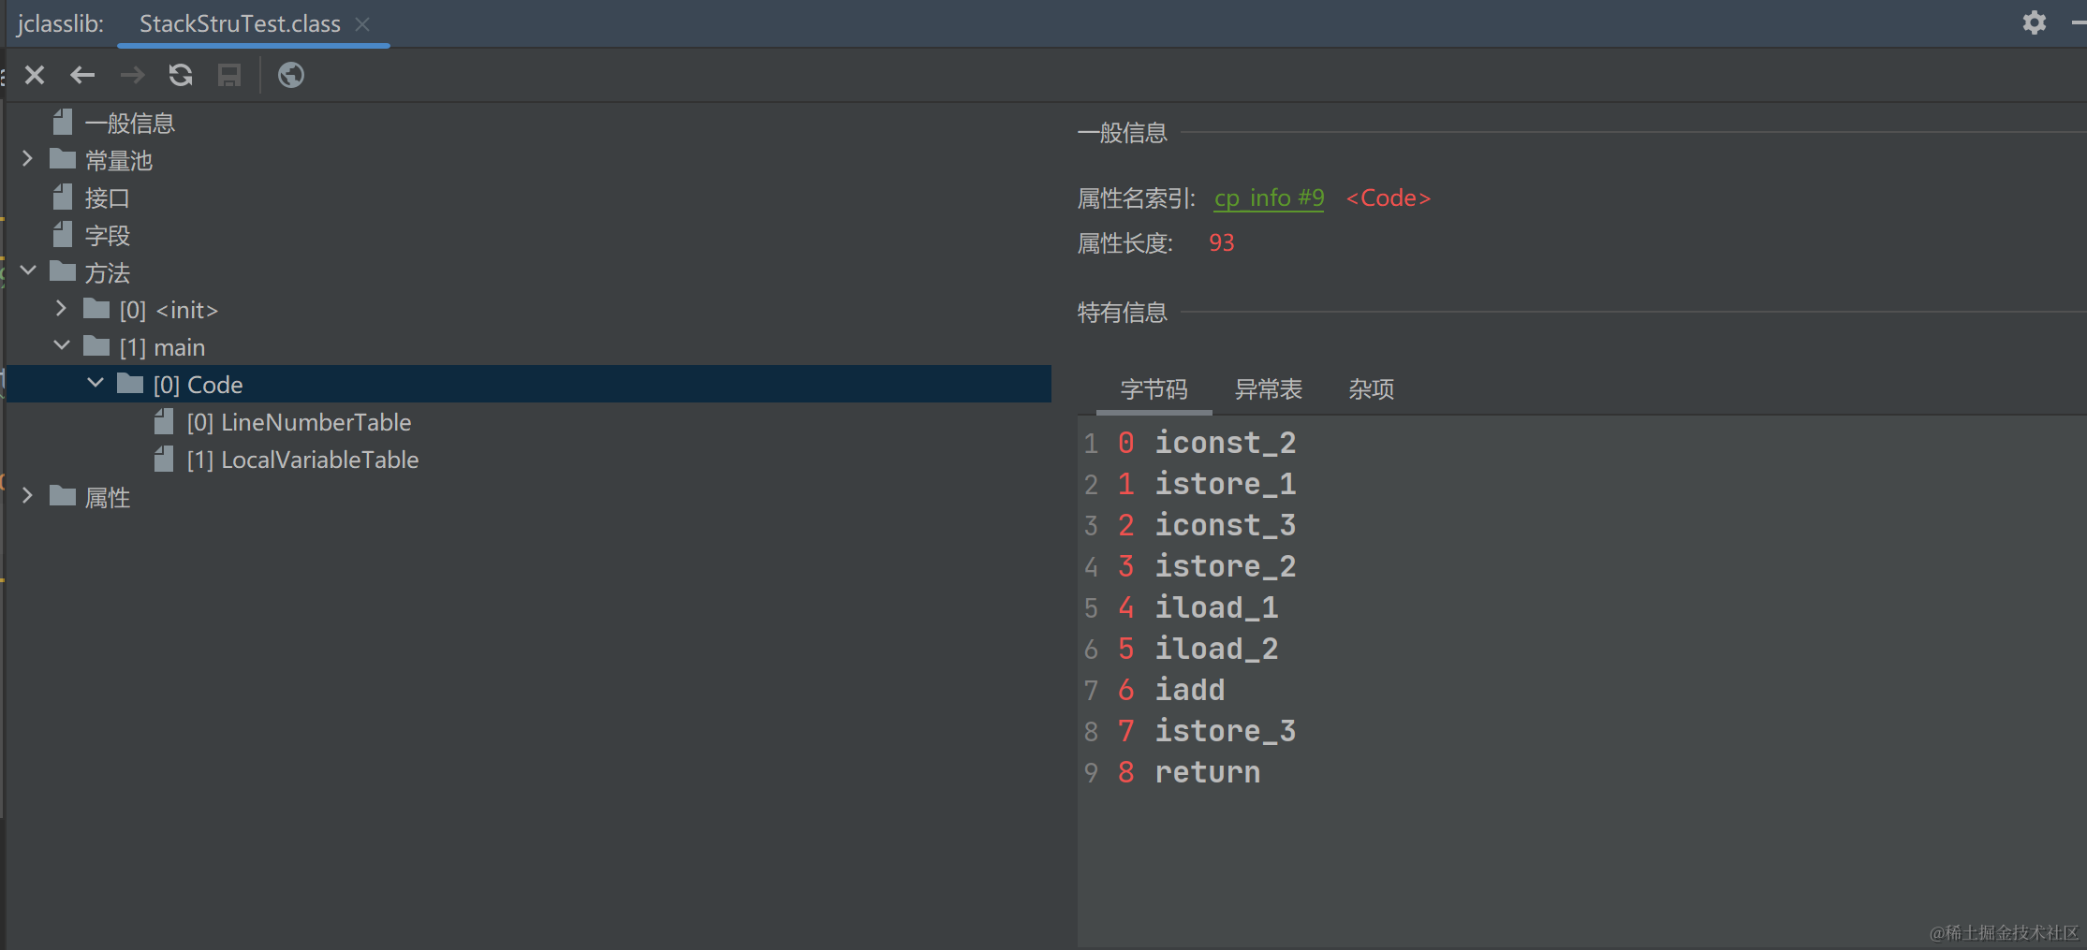Click the LineNumberTable file icon
This screenshot has height=950, width=2087.
pyautogui.click(x=164, y=421)
